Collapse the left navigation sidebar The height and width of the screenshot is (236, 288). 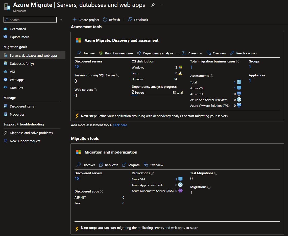pyautogui.click(x=61, y=19)
